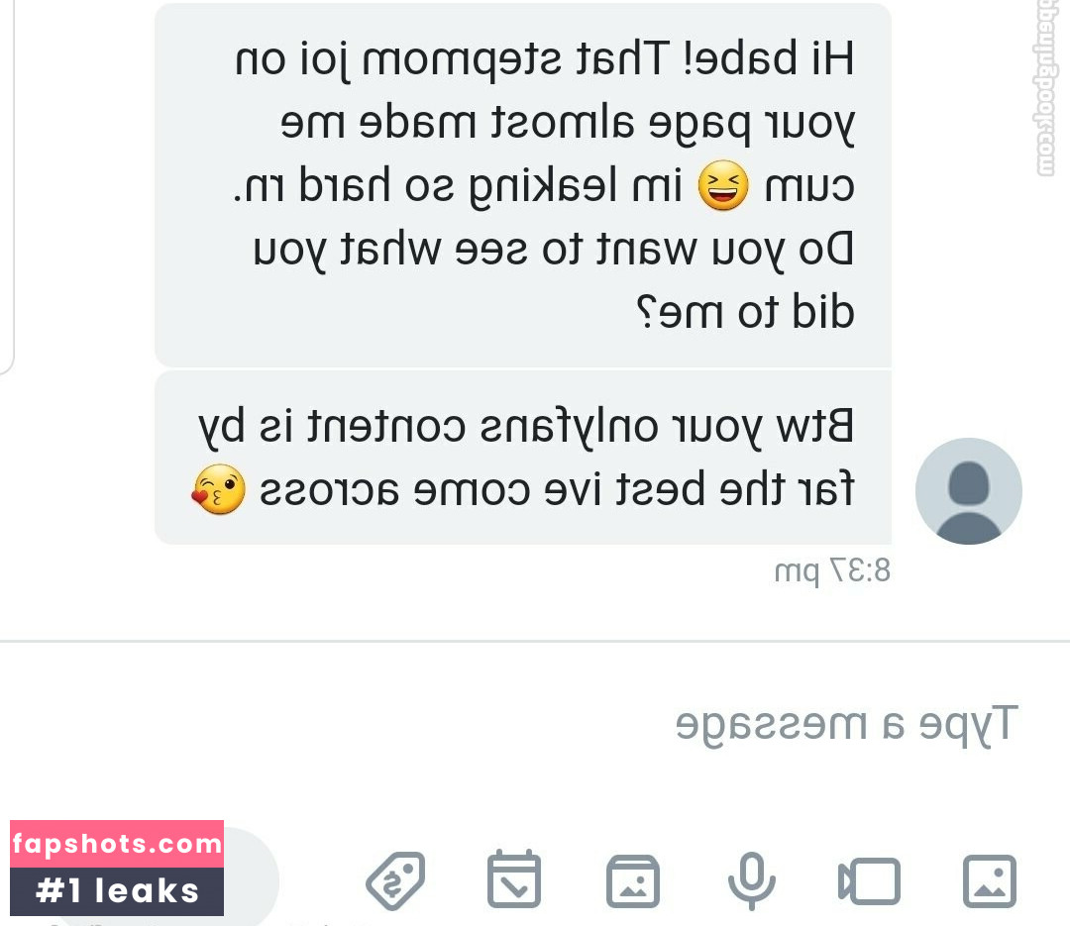Click the vertical watermark text in the corner
1070x926 pixels.
coord(1045,88)
